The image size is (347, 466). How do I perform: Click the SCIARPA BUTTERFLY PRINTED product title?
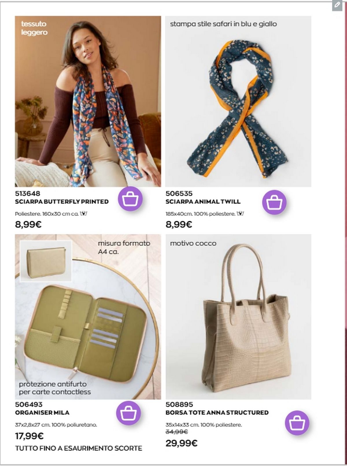[62, 202]
